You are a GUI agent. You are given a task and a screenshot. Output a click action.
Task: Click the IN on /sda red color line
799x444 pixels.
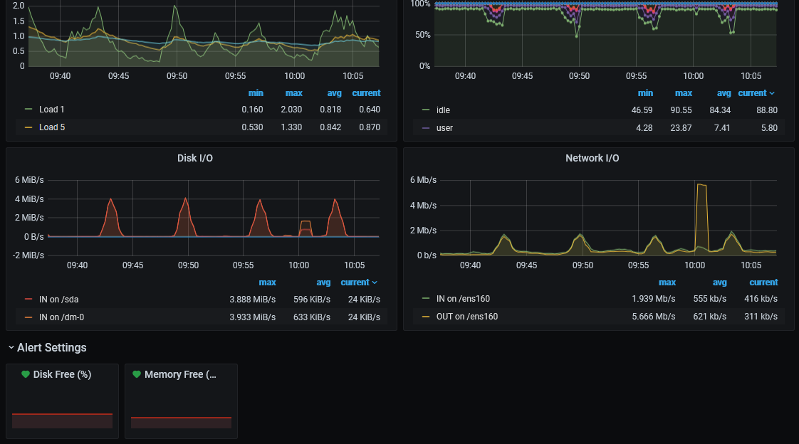[x=28, y=300]
